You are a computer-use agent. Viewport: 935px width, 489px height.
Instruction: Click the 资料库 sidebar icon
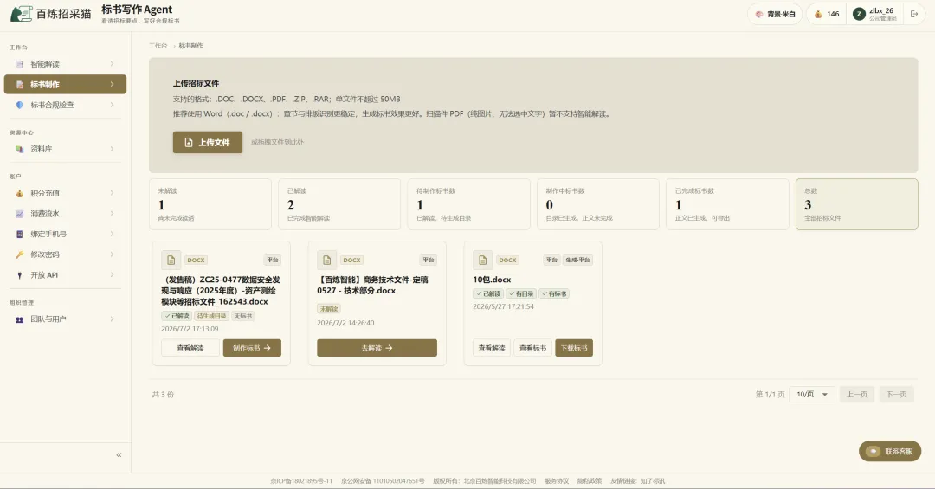(x=20, y=149)
